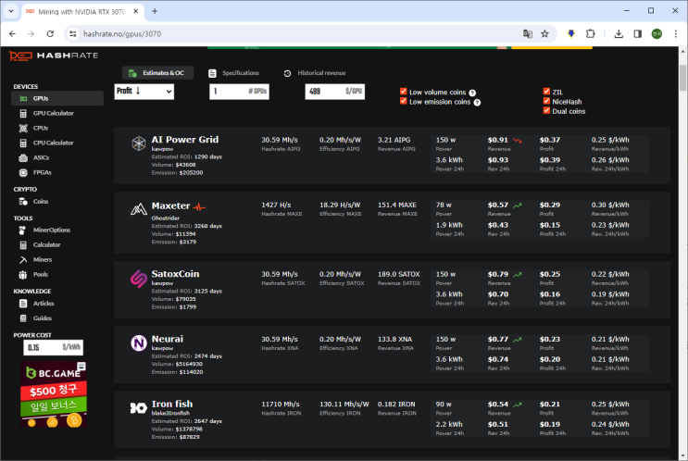The height and width of the screenshot is (461, 688).
Task: Switch to the Specifications tab
Action: [234, 73]
